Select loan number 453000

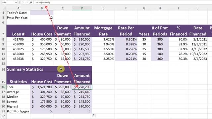[x=18, y=44]
